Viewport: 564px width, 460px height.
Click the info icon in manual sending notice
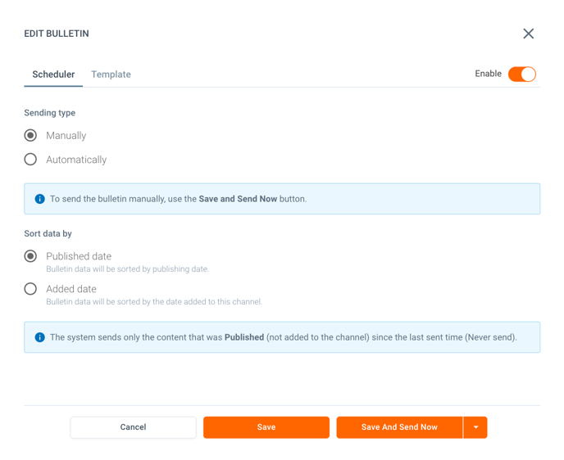pos(39,199)
